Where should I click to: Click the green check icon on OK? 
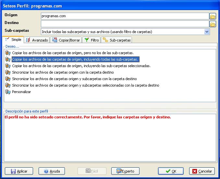168,171
